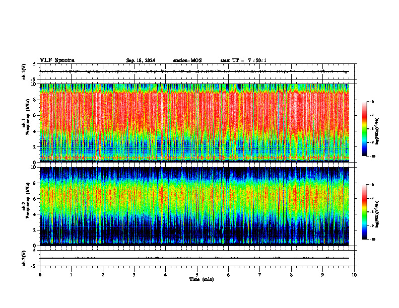The image size is (399, 308).
Task: Click the "start UT = 7 :50: 1" text
Action: point(243,60)
